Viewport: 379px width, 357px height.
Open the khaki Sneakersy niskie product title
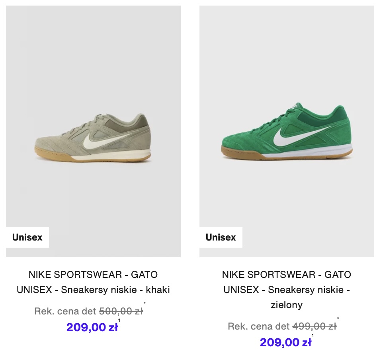click(93, 282)
